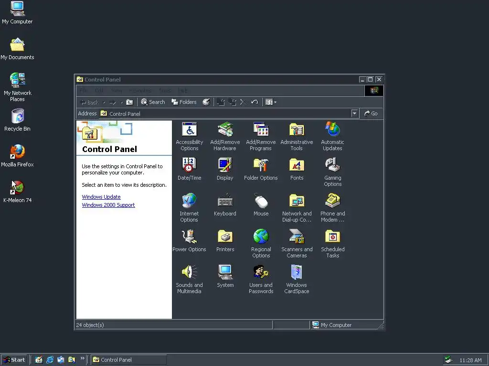Open Date/Time settings

pyautogui.click(x=189, y=169)
